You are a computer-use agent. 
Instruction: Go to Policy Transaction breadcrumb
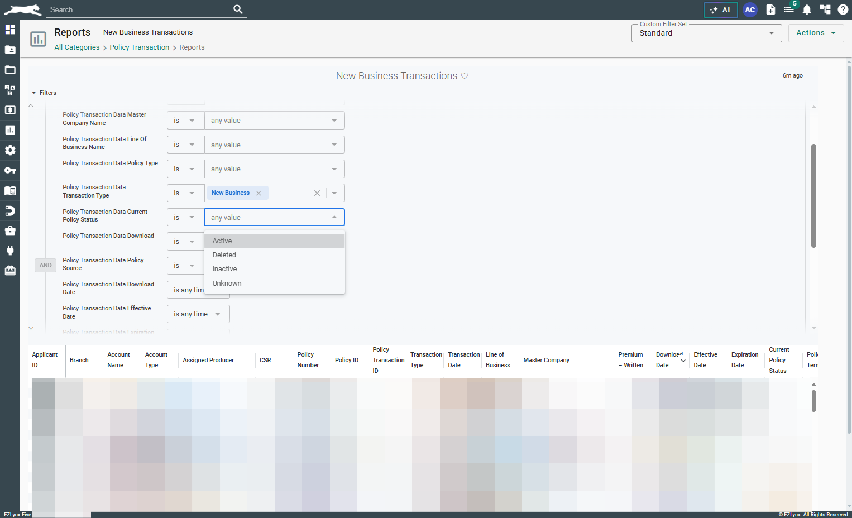(x=140, y=47)
